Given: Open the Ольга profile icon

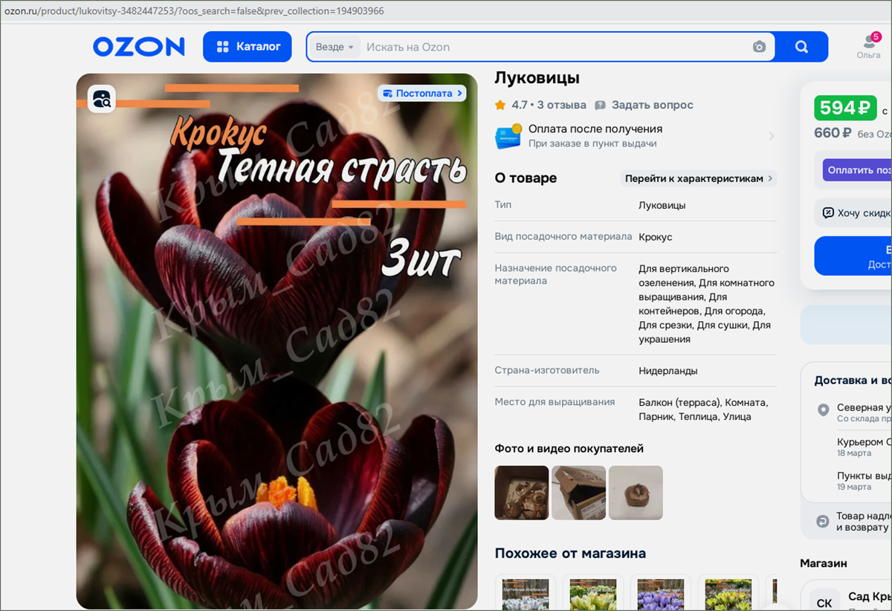Looking at the screenshot, I should click(x=868, y=46).
